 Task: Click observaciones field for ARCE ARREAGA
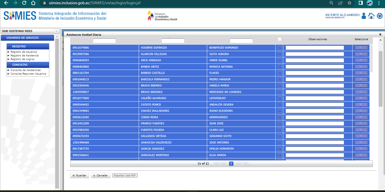(x=315, y=60)
